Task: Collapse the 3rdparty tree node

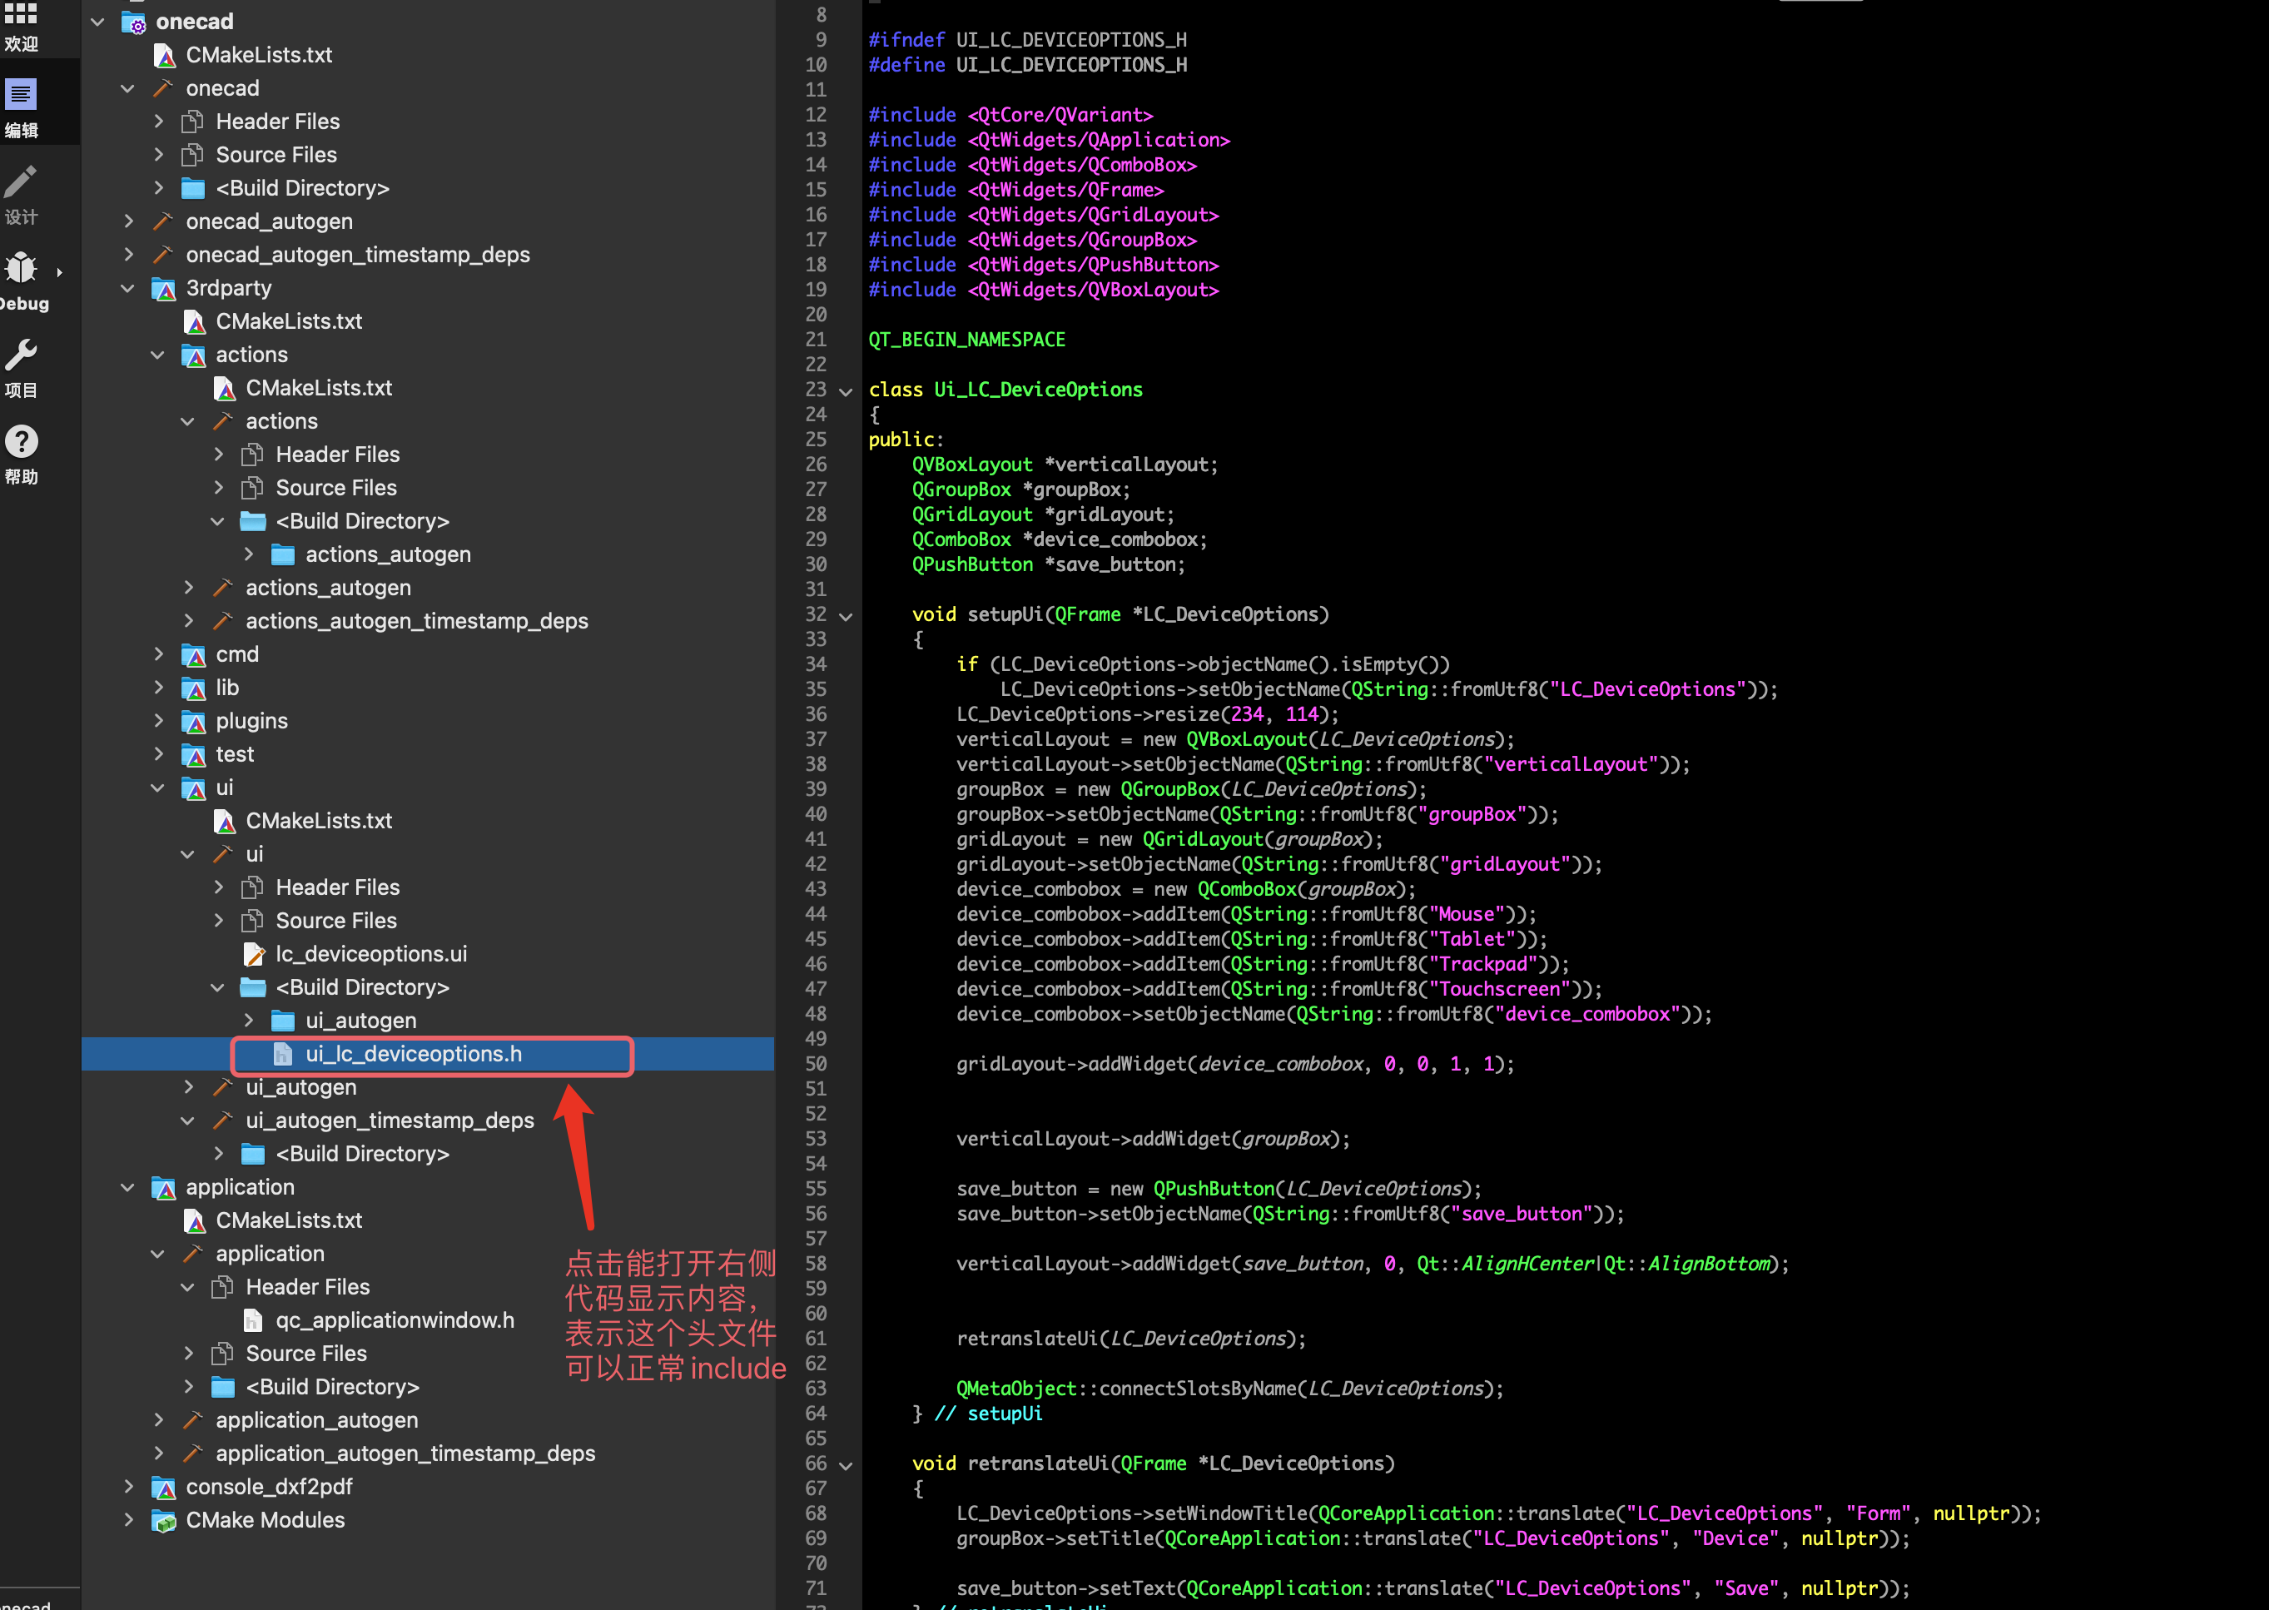Action: [128, 289]
